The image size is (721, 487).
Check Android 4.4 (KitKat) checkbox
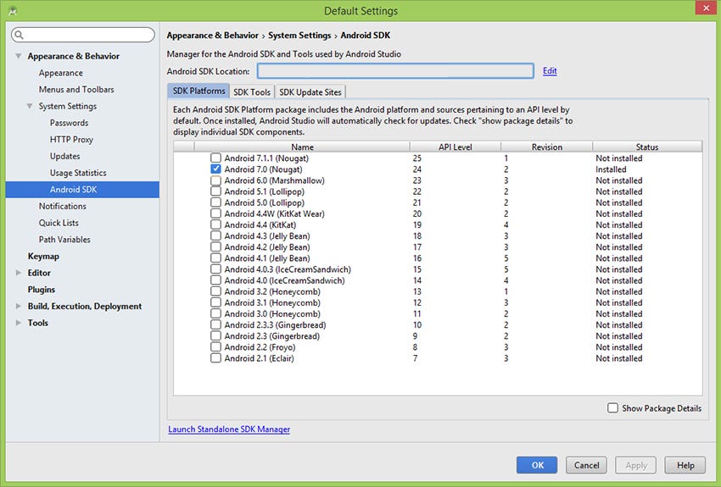click(215, 225)
